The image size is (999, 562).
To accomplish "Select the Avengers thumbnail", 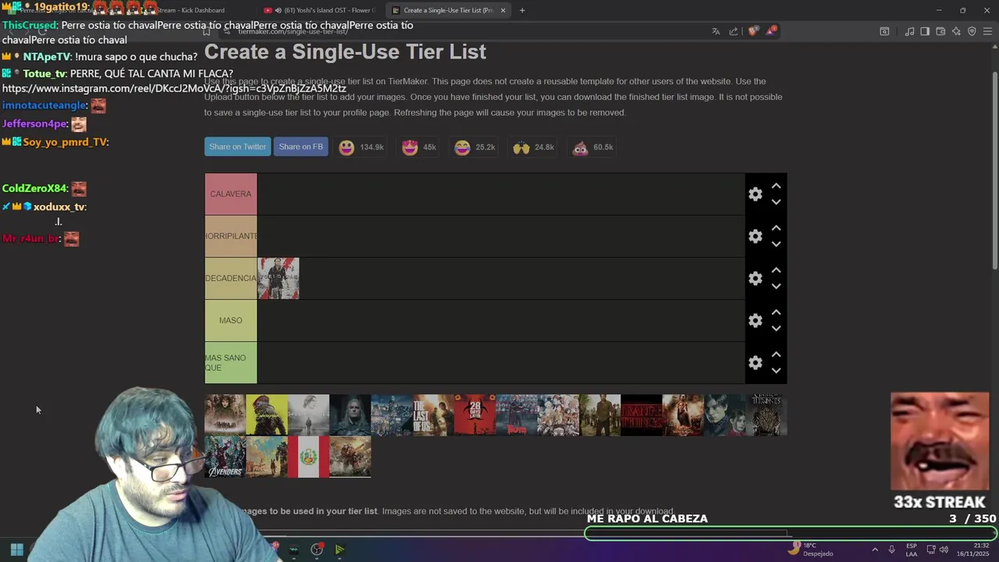I will [225, 457].
